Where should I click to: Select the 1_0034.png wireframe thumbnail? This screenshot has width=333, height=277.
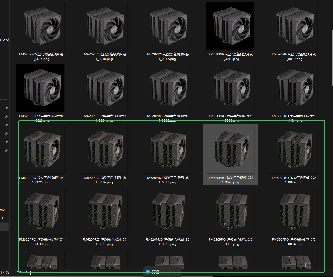click(x=293, y=211)
